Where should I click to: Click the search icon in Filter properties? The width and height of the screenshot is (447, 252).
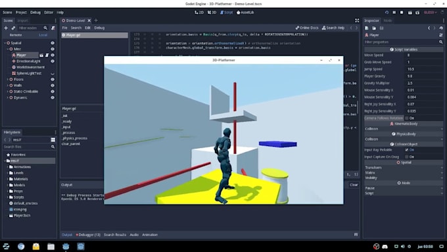coord(440,42)
